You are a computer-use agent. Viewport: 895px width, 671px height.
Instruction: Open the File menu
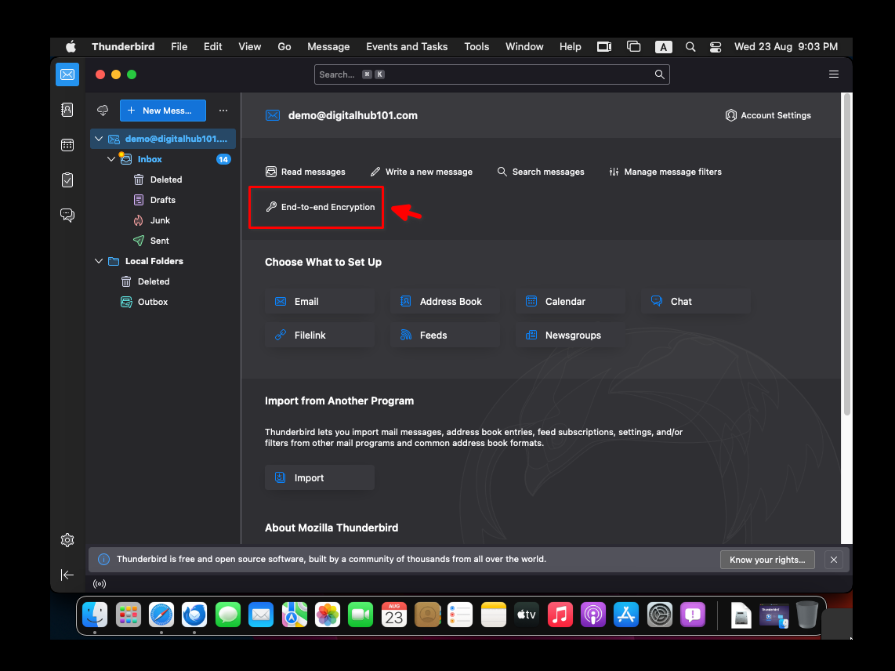179,47
